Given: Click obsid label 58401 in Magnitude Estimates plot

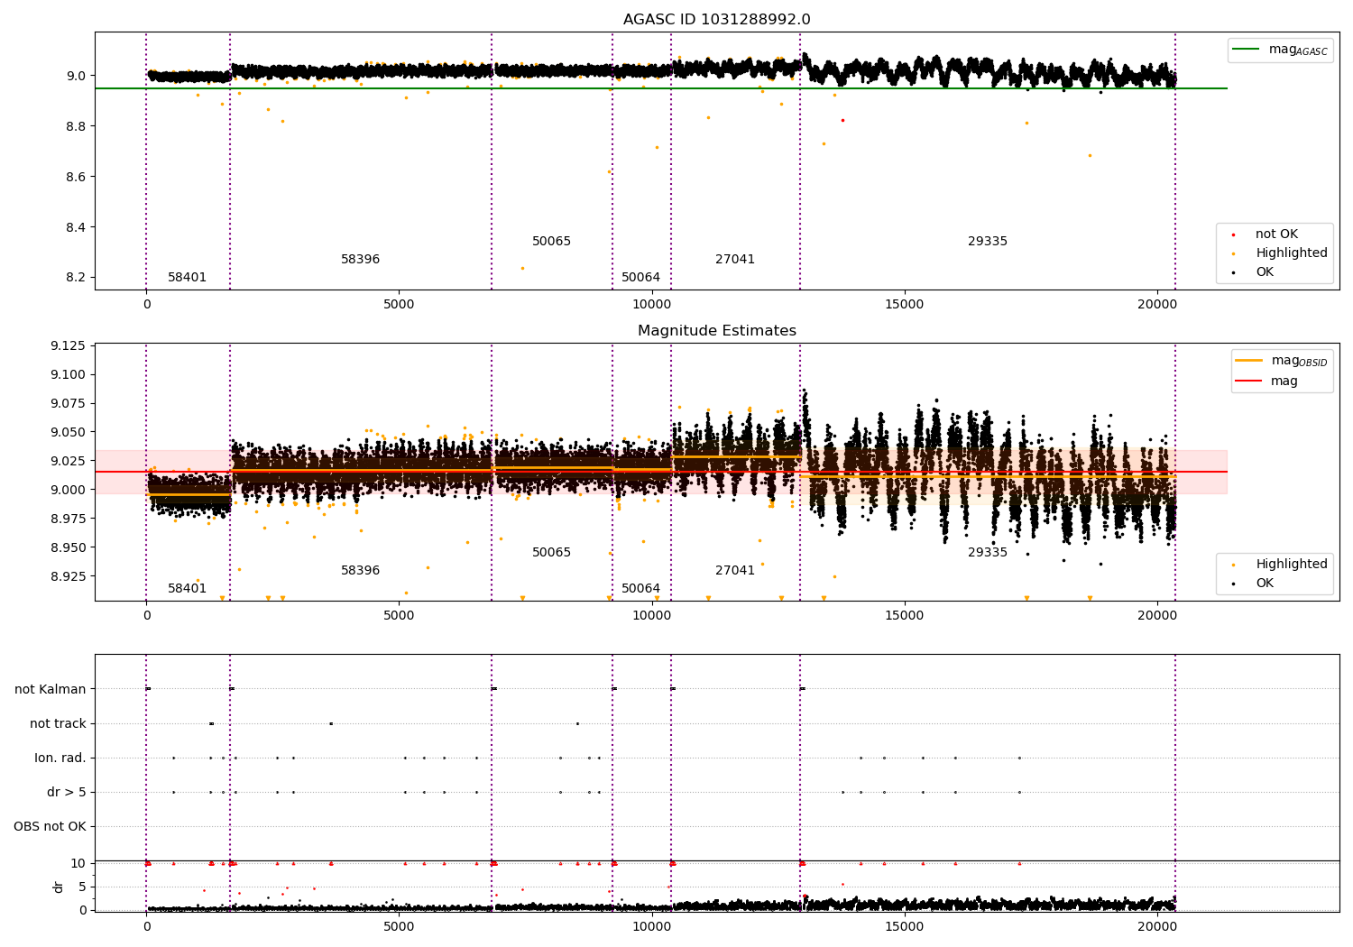Looking at the screenshot, I should [x=187, y=589].
